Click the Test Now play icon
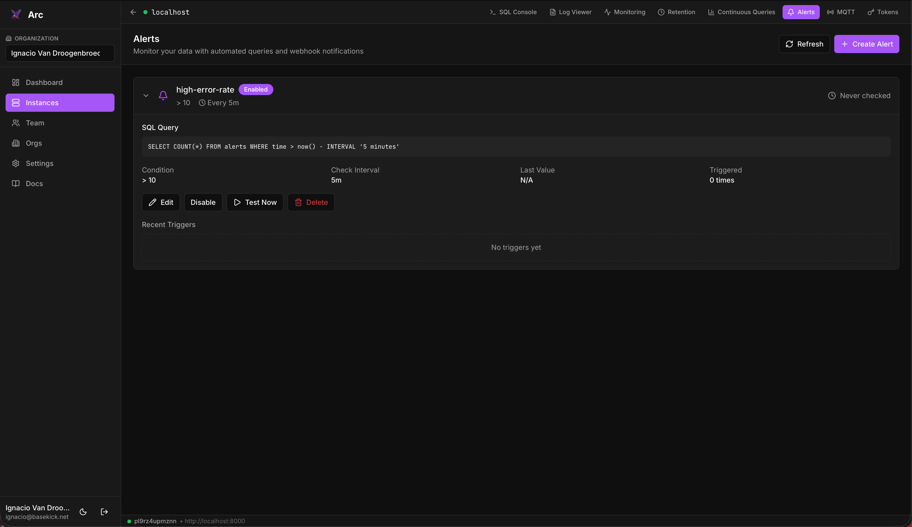 [x=237, y=202]
